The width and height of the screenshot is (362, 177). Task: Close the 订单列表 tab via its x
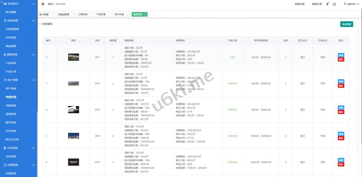click(x=91, y=14)
